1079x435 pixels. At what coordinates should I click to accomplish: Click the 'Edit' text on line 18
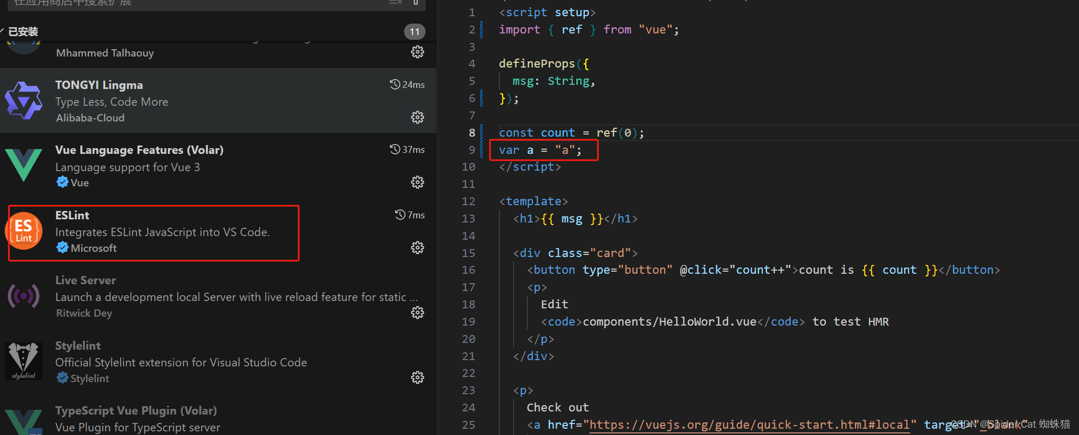click(554, 304)
